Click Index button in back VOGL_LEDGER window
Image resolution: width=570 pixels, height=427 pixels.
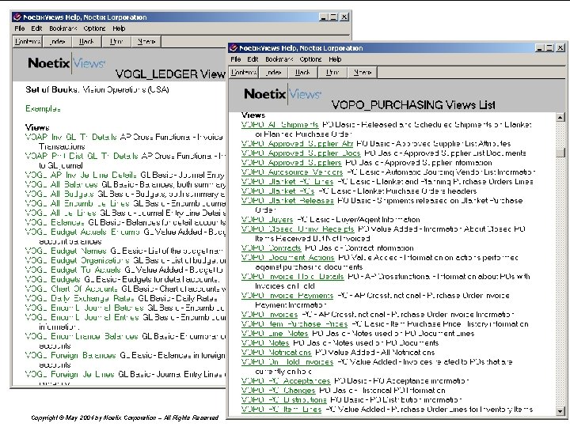coord(57,42)
